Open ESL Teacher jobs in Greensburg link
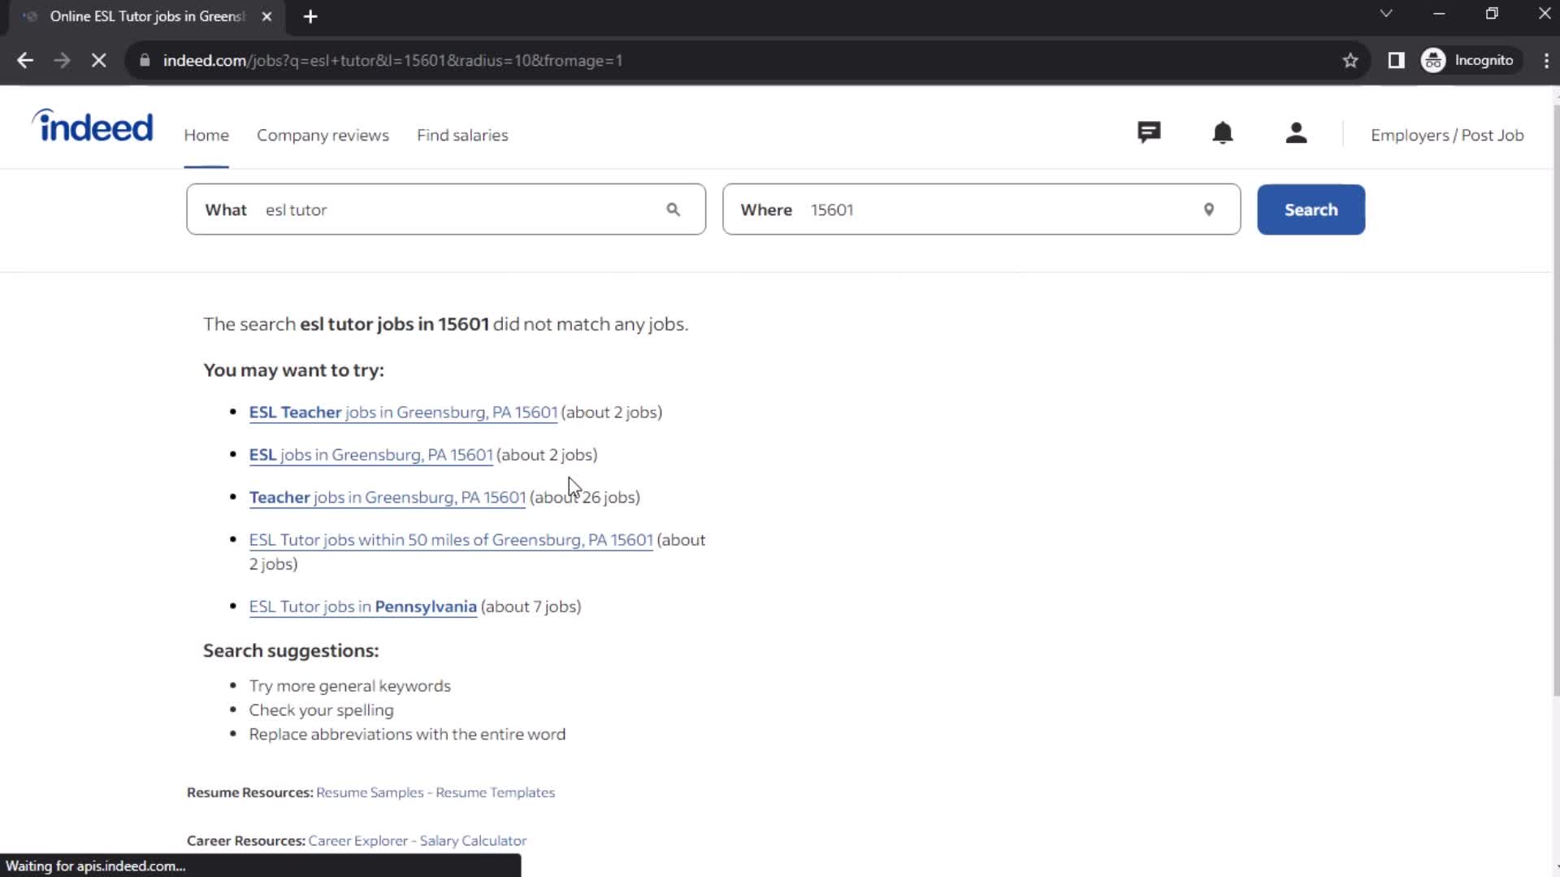The width and height of the screenshot is (1560, 877). (403, 411)
